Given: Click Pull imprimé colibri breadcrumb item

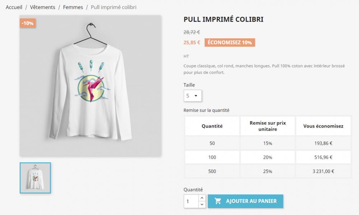Looking at the screenshot, I should (113, 7).
